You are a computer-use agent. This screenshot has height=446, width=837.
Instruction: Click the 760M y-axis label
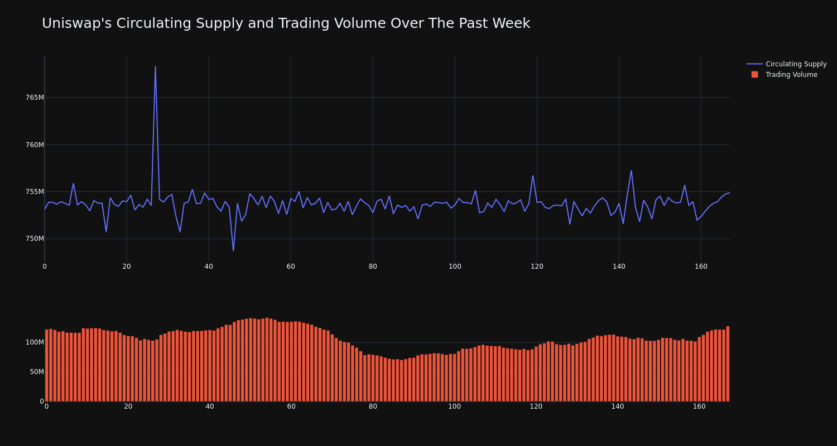click(35, 145)
